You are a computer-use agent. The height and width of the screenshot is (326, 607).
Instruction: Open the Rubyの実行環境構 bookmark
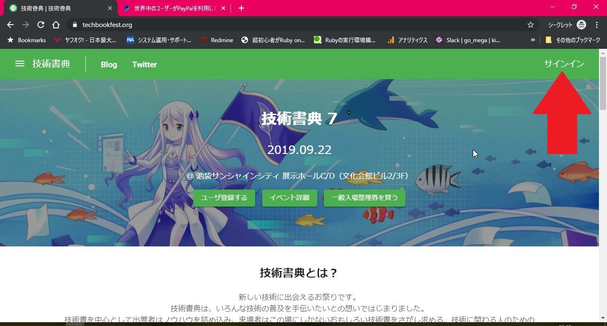coord(345,40)
